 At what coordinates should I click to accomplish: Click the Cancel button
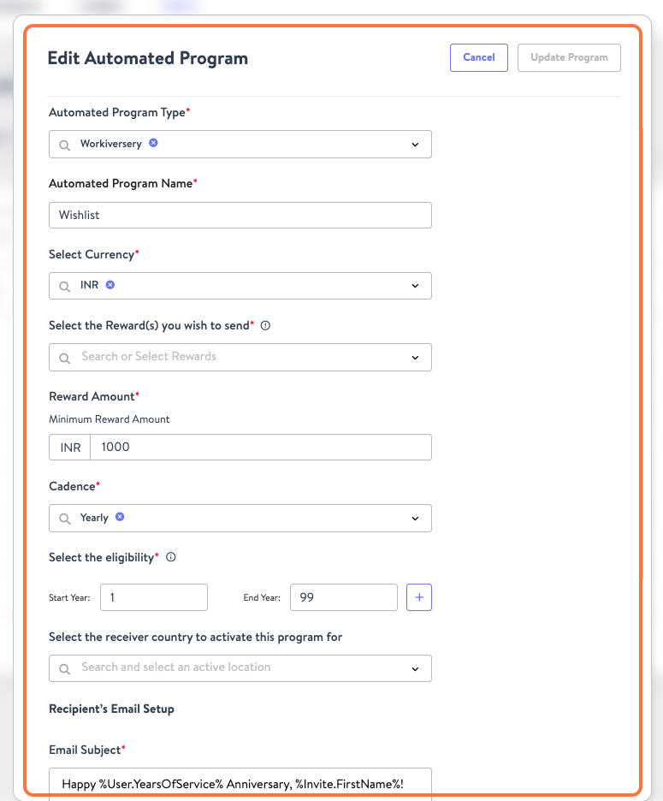[478, 57]
